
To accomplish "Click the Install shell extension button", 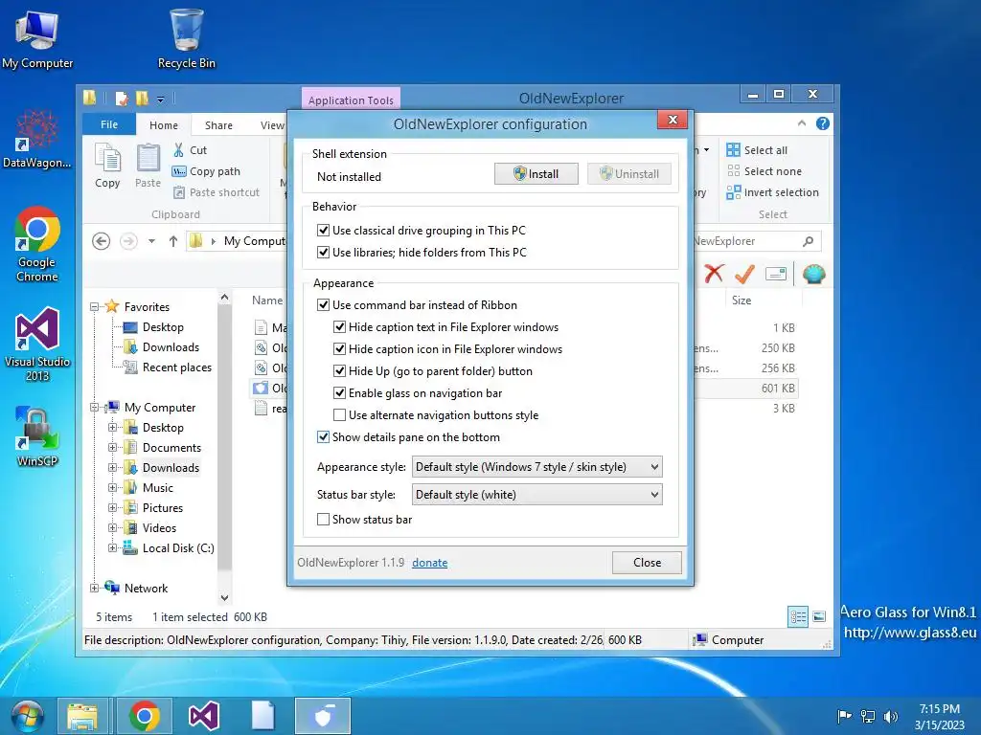I will pos(536,174).
